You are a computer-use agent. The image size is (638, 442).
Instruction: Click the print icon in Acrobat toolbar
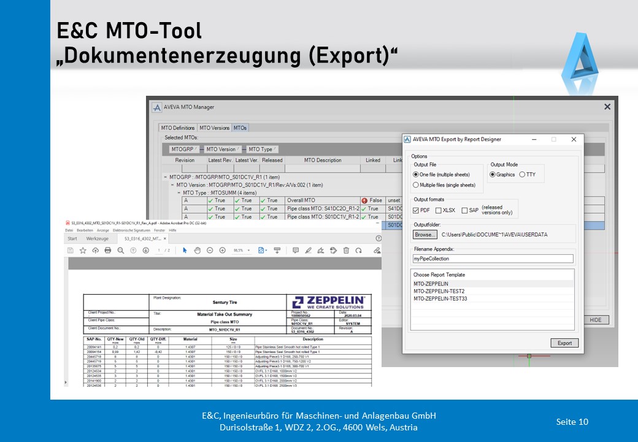pos(108,250)
